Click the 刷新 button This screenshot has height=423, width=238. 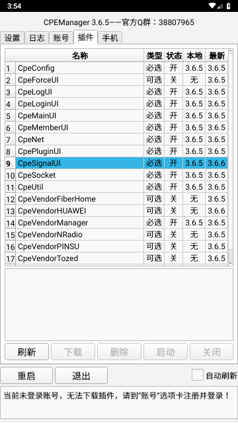[x=26, y=352]
